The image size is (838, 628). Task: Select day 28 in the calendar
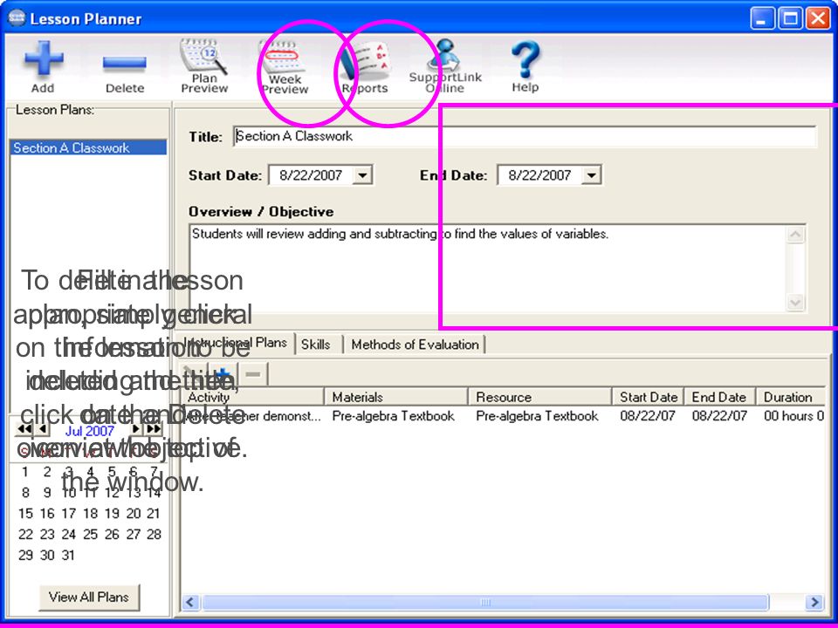[154, 535]
